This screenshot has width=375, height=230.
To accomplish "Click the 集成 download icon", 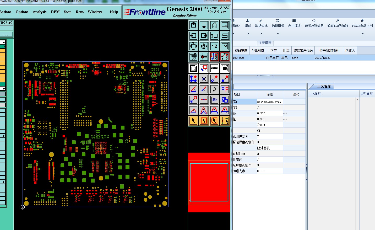I will click(248, 20).
